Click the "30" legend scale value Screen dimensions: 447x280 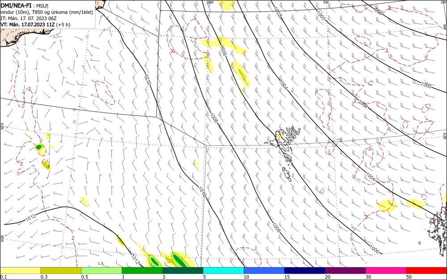368,277
